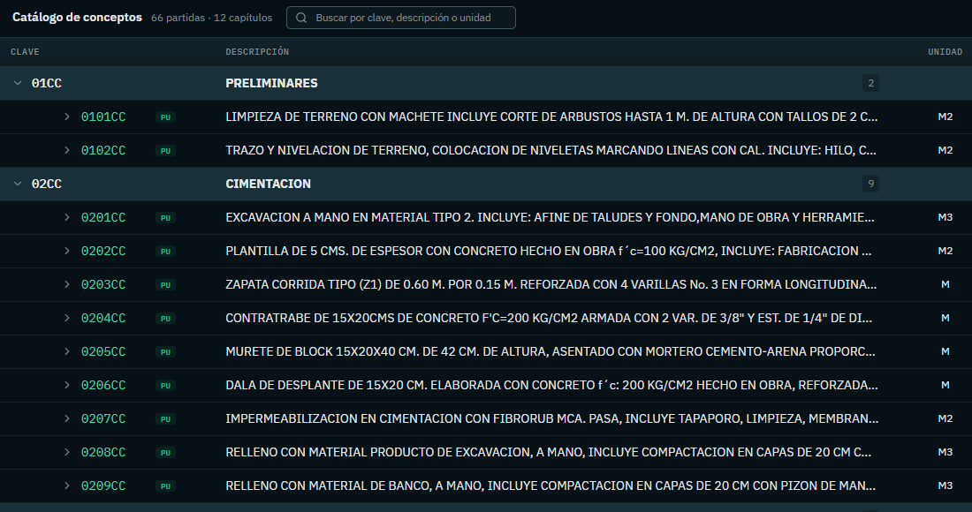Image resolution: width=972 pixels, height=512 pixels.
Task: Expand row 0207CC details
Action: coord(67,418)
